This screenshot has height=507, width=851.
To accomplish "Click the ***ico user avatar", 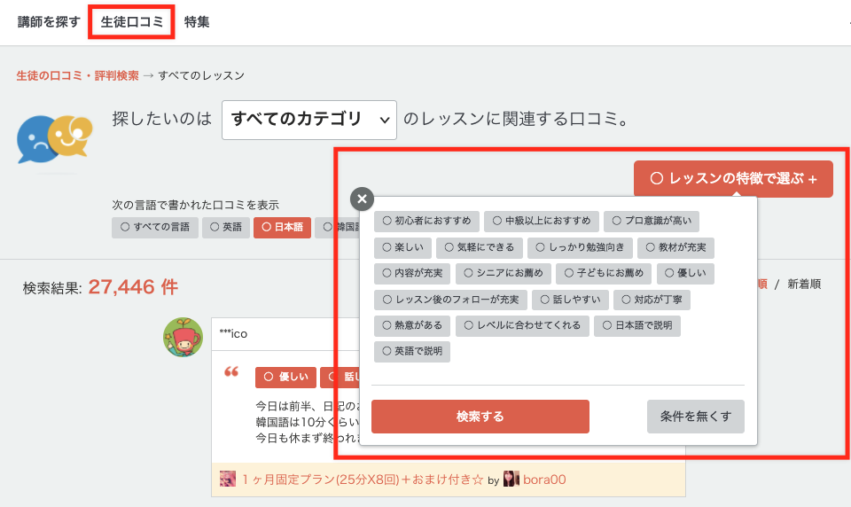I will pyautogui.click(x=183, y=337).
